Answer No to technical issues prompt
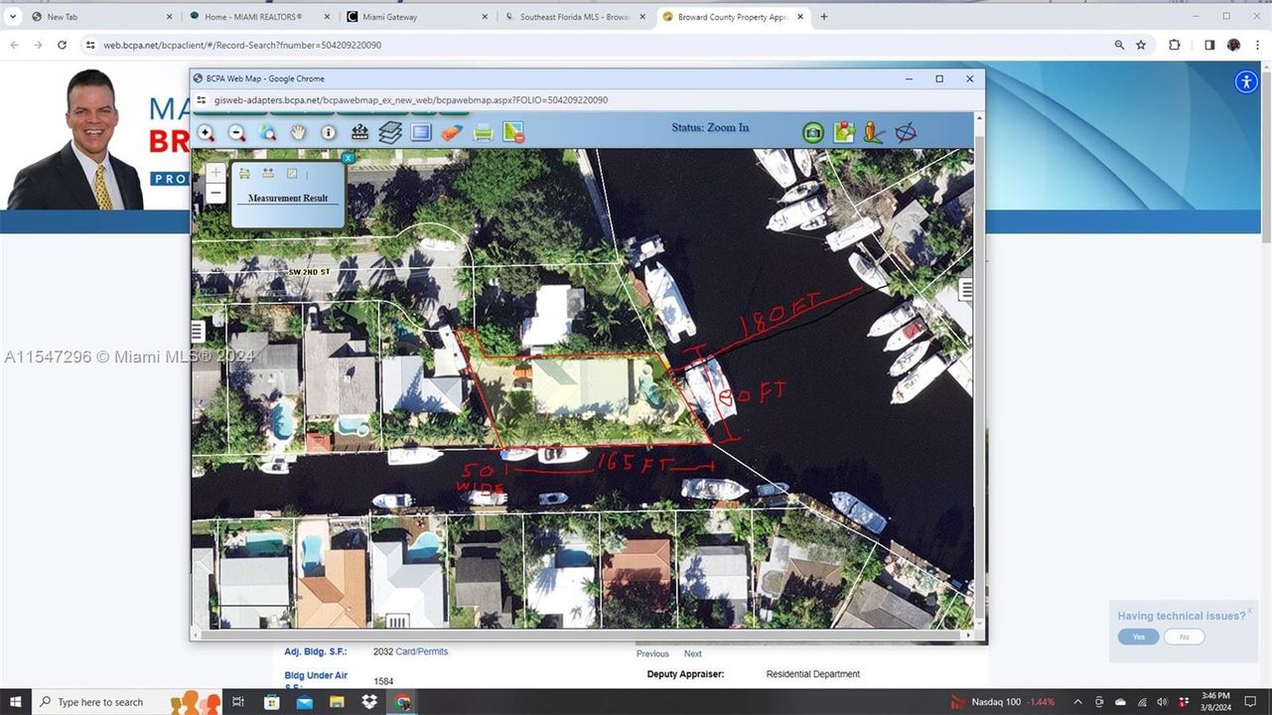1272x715 pixels. point(1184,637)
